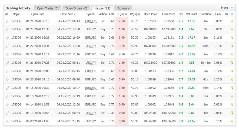Open EURUSD link in 04.22.2020 16:26 row
Image resolution: width=239 pixels, height=129 pixels.
(91, 38)
